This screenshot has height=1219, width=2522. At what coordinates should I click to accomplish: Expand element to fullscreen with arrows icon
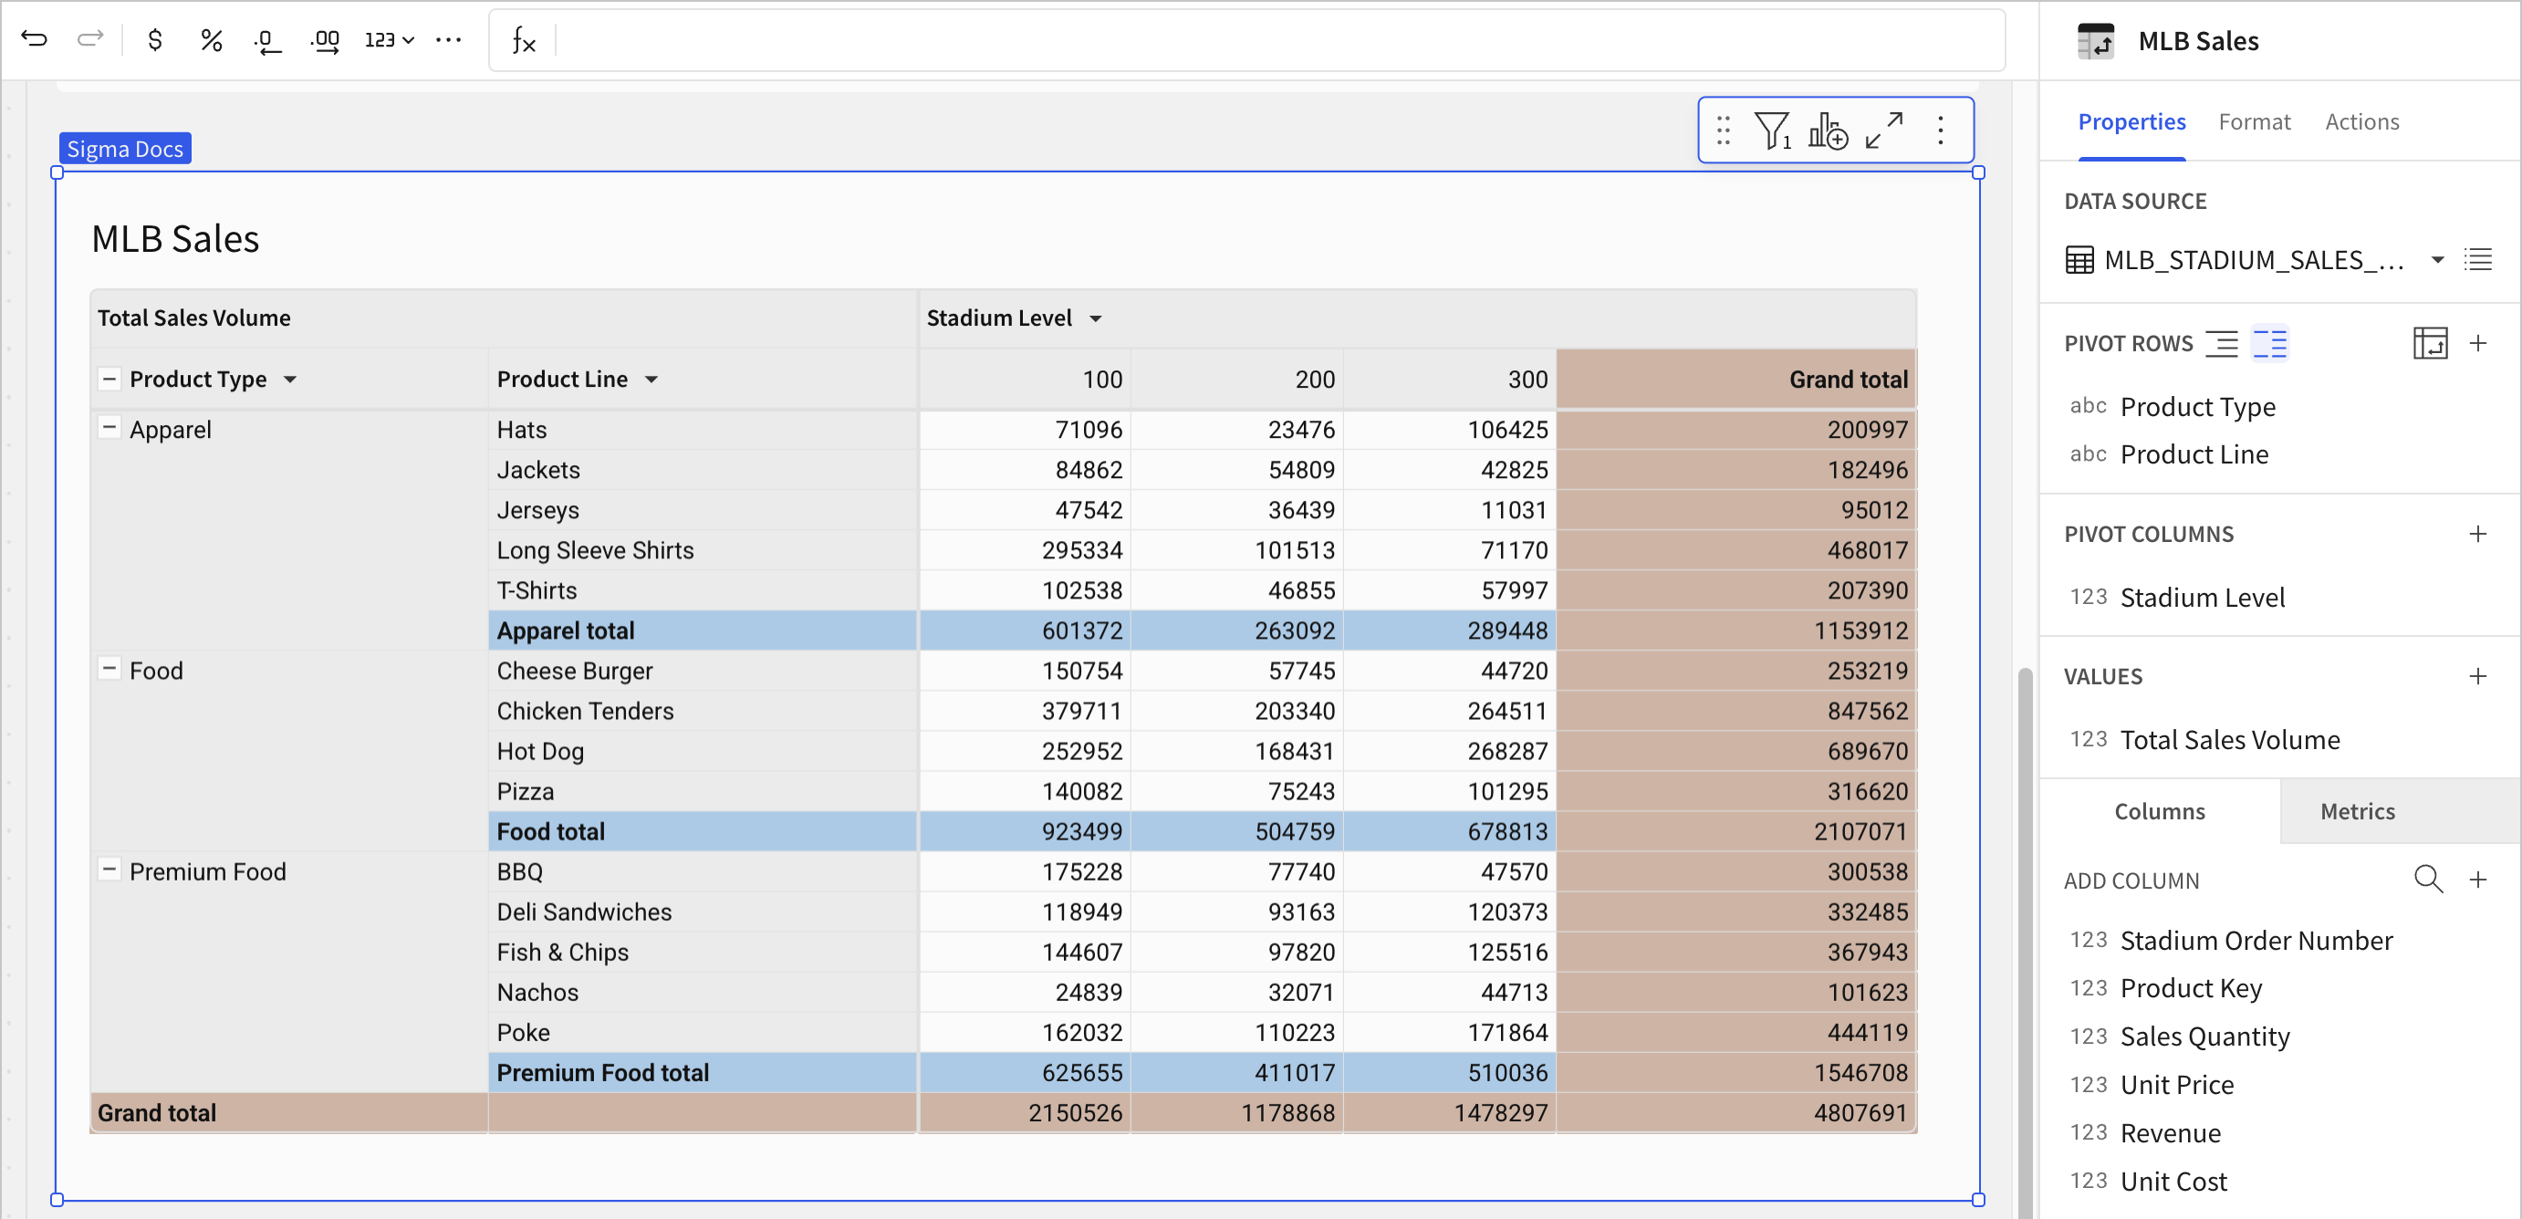(1883, 130)
